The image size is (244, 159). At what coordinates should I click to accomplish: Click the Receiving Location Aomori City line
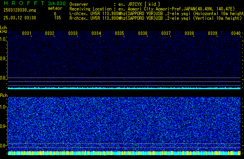[x=152, y=9]
